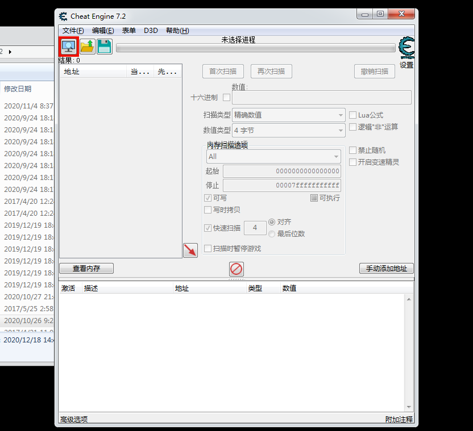Click the 停止 address field

282,185
